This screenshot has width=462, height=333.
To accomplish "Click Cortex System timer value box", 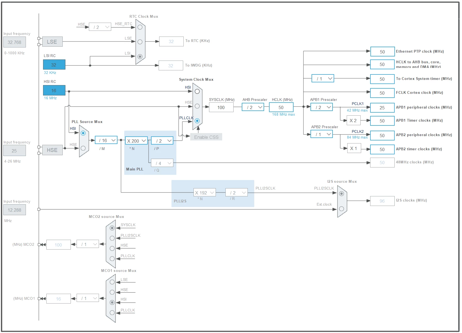I will 382,79.
